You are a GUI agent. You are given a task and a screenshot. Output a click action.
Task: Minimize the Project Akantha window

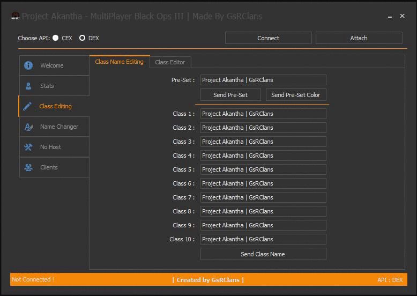pos(390,17)
